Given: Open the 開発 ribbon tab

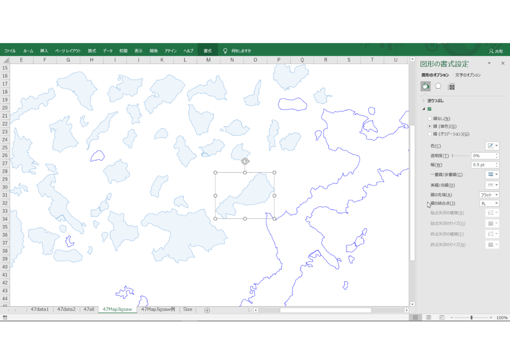Looking at the screenshot, I should (153, 51).
